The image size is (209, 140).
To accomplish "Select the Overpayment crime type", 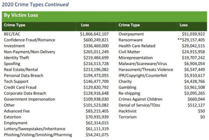I will pyautogui.click(x=131, y=34).
